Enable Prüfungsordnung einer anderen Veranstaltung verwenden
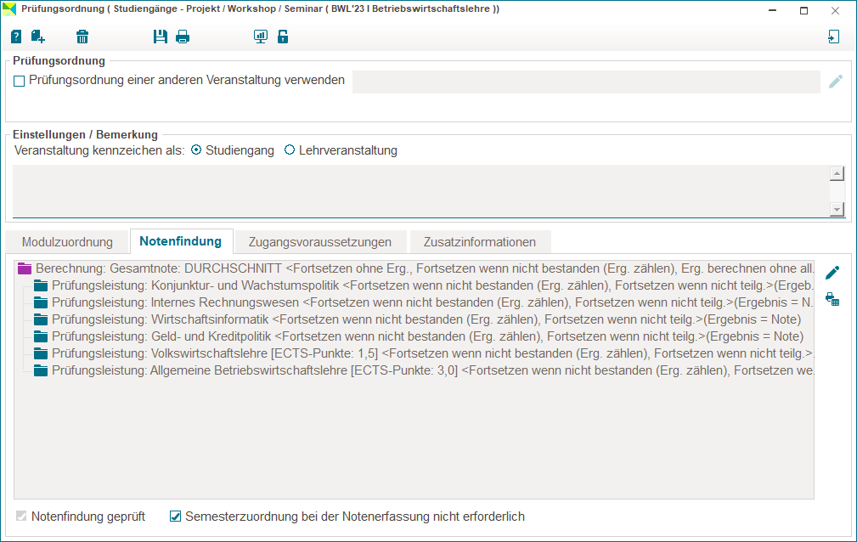Viewport: 857px width, 542px height. pyautogui.click(x=20, y=82)
